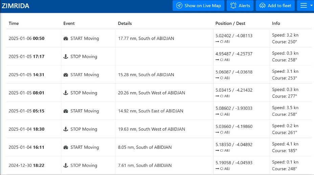Viewport: 314px width, 175px height.
Task: Select the time 2025-01-05 05:15
Action: pos(26,111)
